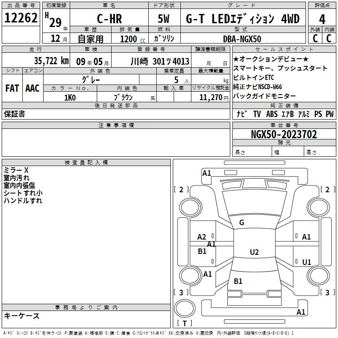Click the color number 1K0
Viewport: 338px width, 338px height.
point(70,98)
